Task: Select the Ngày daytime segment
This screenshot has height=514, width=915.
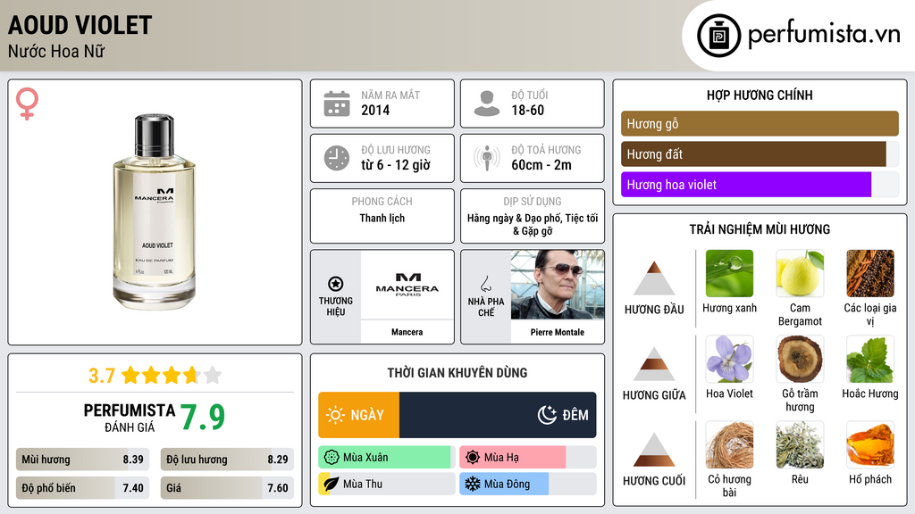Action: tap(358, 415)
